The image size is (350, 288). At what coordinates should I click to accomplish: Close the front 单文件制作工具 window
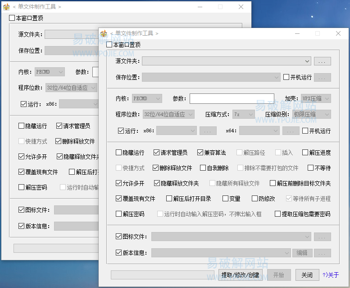click(x=338, y=33)
